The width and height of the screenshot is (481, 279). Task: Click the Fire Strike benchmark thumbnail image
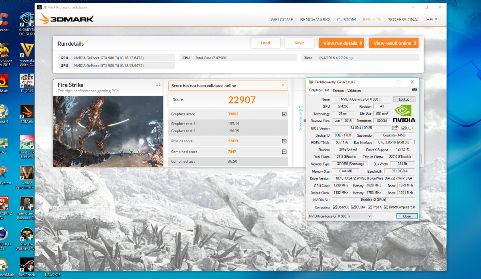(108, 131)
